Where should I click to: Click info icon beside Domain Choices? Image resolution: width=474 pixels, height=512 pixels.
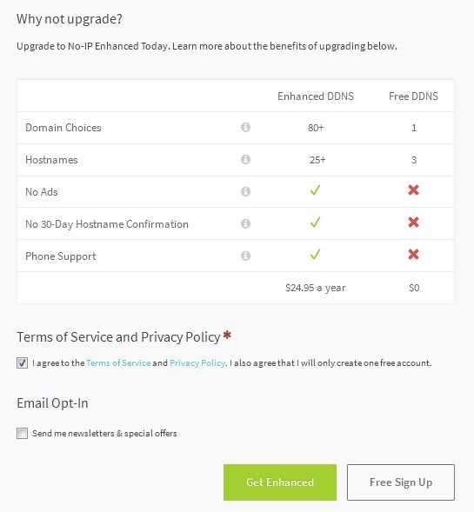[x=245, y=127]
